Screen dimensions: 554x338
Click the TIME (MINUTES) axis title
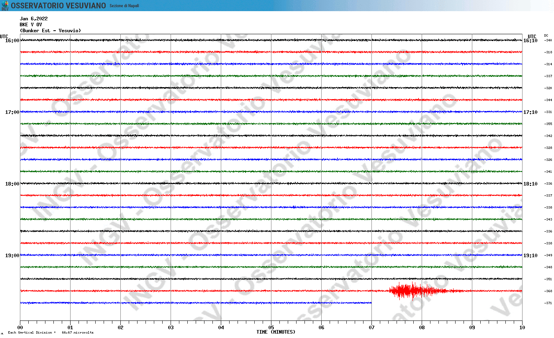tap(276, 332)
